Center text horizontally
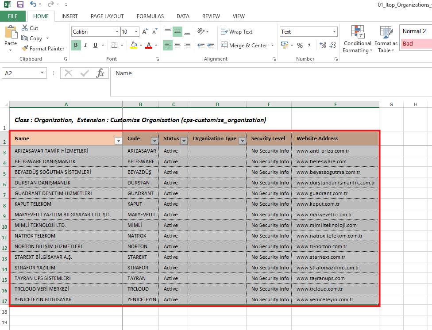This screenshot has height=330, width=432. 177,45
